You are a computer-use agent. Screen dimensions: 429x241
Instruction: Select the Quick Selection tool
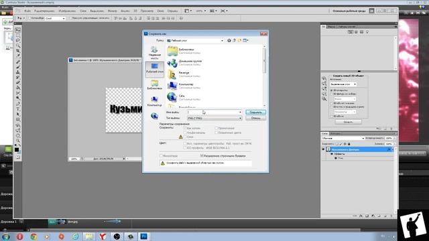click(x=18, y=46)
